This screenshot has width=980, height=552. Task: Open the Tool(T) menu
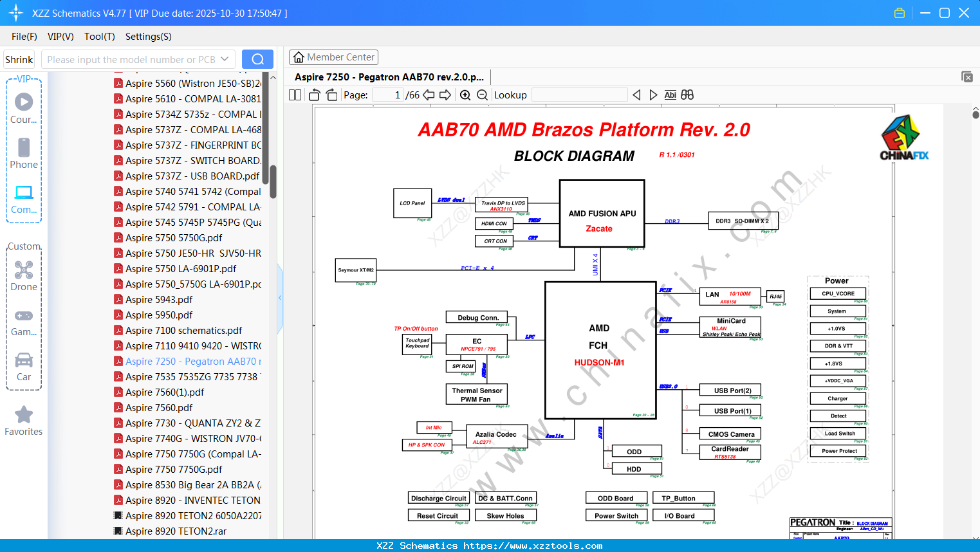(100, 37)
